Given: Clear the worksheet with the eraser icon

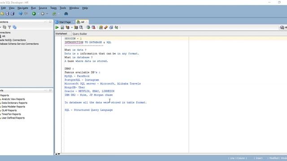Looking at the screenshot, I should [x=106, y=27].
